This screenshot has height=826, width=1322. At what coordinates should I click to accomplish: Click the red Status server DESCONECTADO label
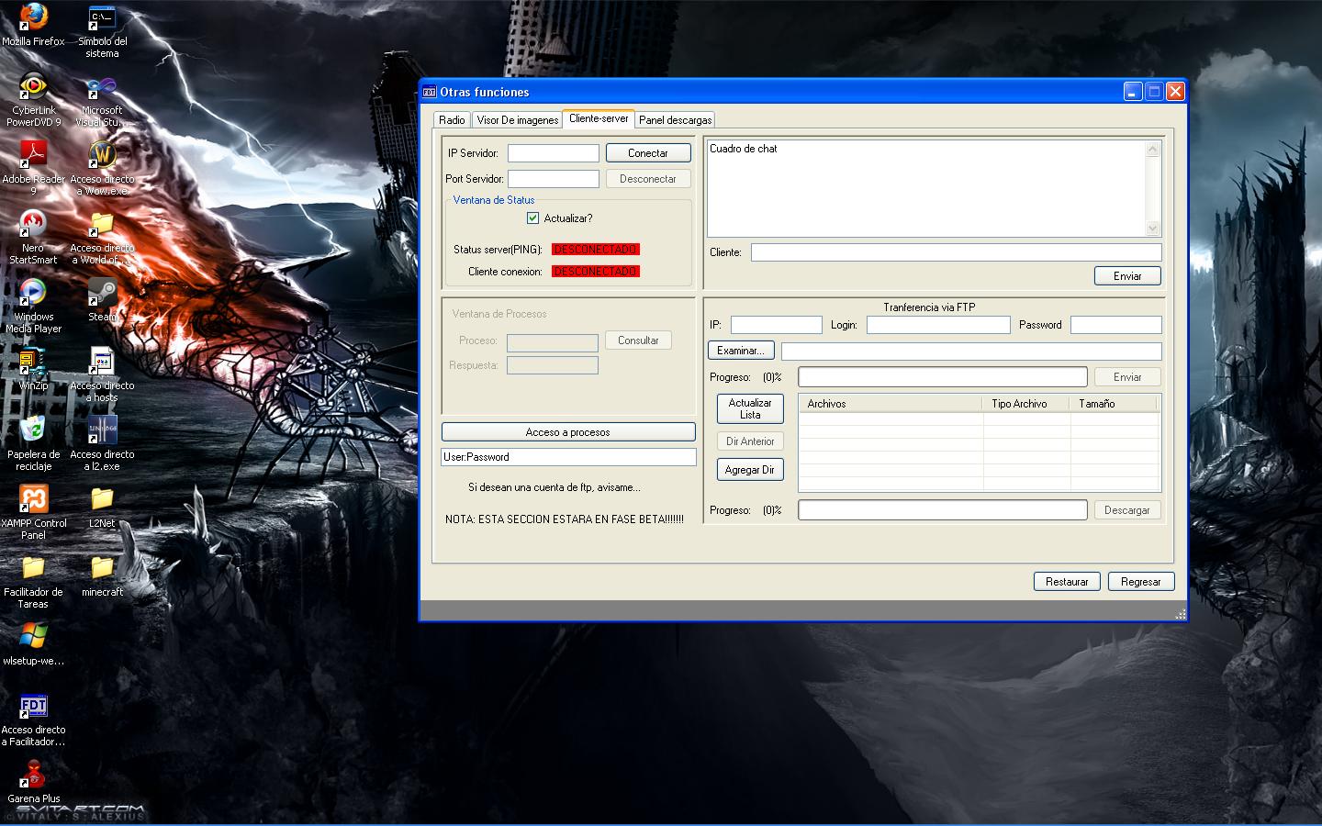tap(596, 250)
